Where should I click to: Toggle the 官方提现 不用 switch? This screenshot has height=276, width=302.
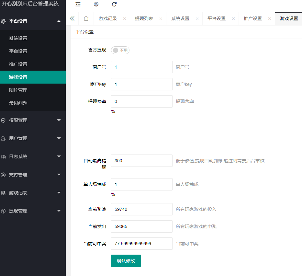tap(120, 50)
